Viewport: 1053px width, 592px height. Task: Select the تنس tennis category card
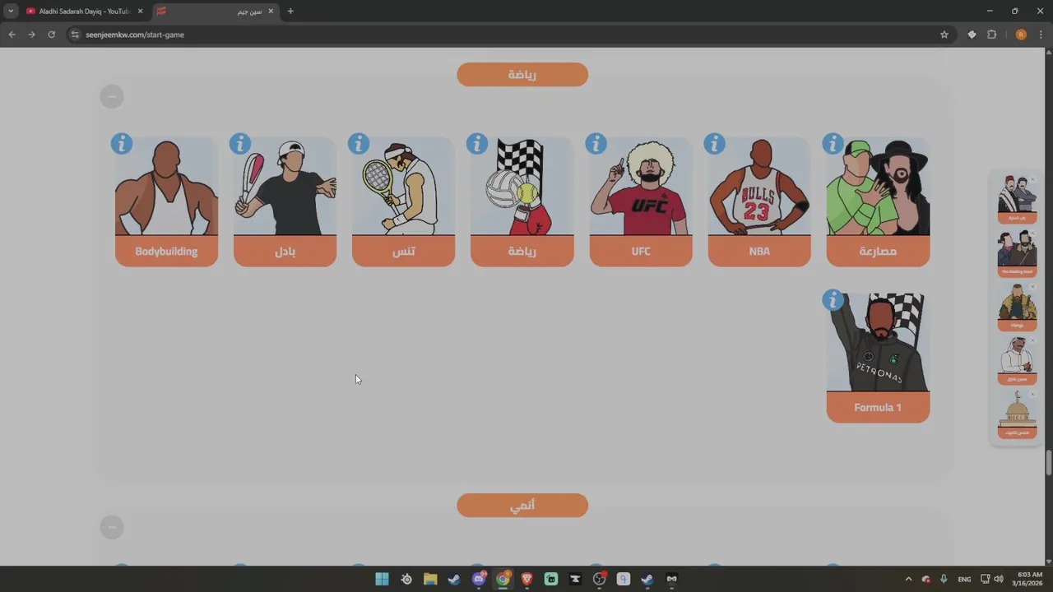(x=403, y=201)
